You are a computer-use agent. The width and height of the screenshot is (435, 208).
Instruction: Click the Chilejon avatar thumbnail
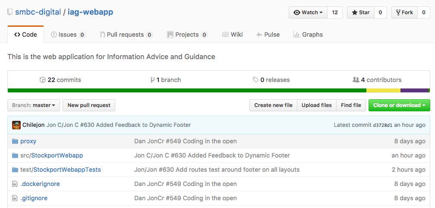pyautogui.click(x=16, y=125)
